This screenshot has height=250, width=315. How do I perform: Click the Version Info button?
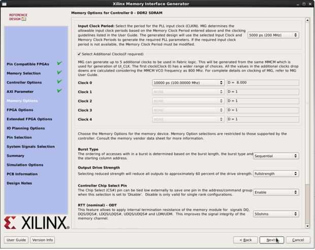coord(42,240)
